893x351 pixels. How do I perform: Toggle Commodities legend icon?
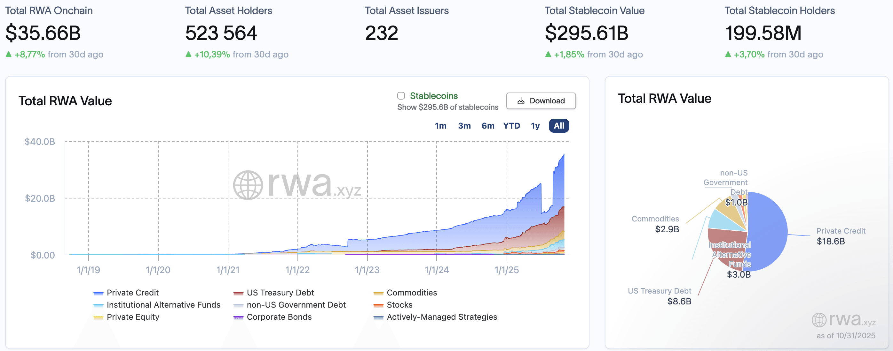point(378,293)
